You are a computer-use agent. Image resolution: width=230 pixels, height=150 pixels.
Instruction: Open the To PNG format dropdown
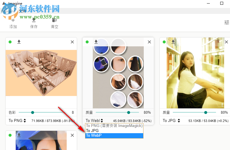17,120
